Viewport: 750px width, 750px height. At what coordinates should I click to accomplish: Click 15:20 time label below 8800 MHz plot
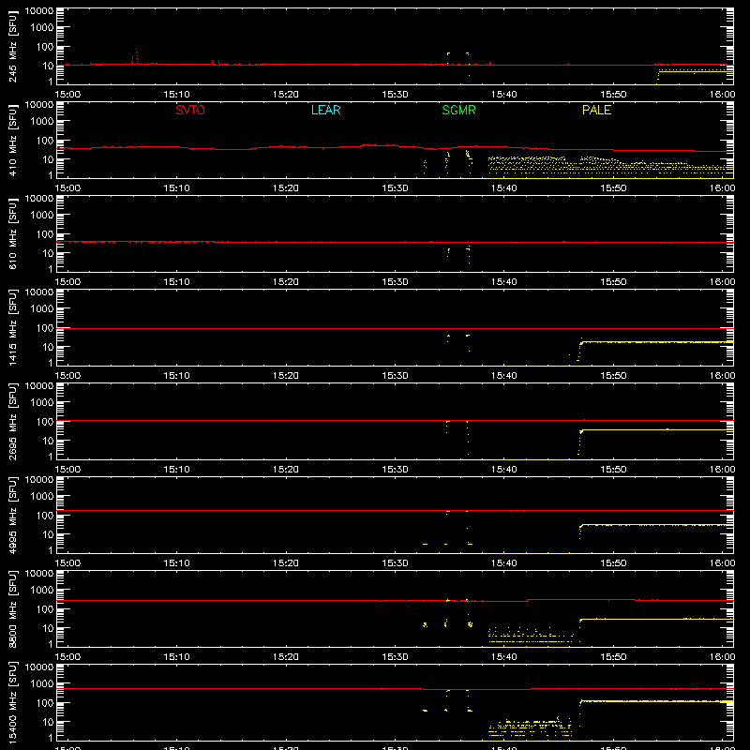(286, 657)
